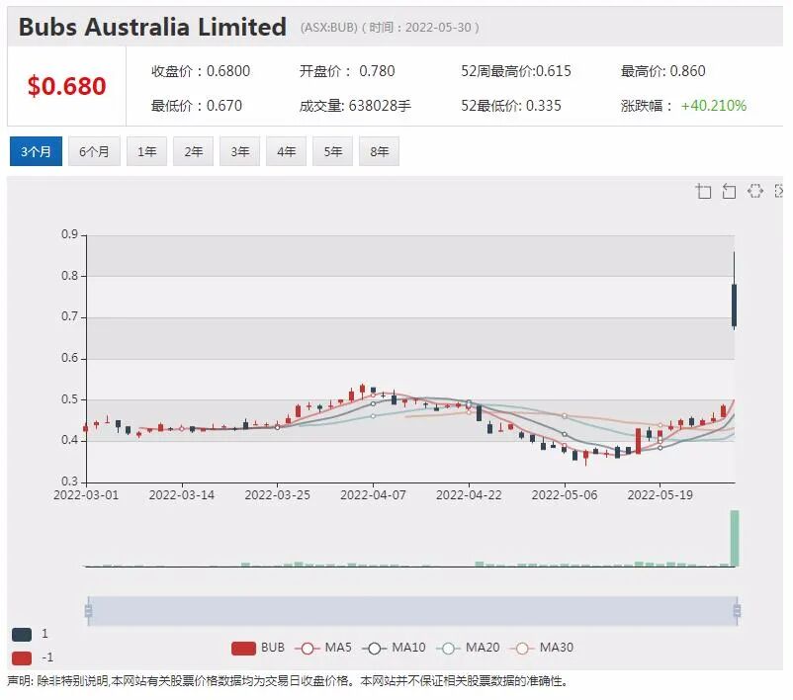This screenshot has width=793, height=700.
Task: Click the 0.9 y-axis label
Action: tap(70, 234)
